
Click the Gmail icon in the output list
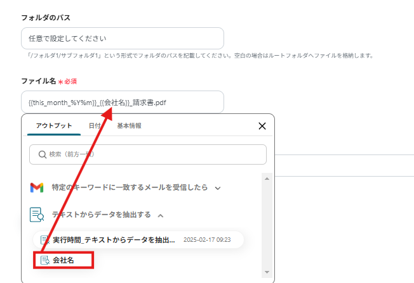click(37, 187)
